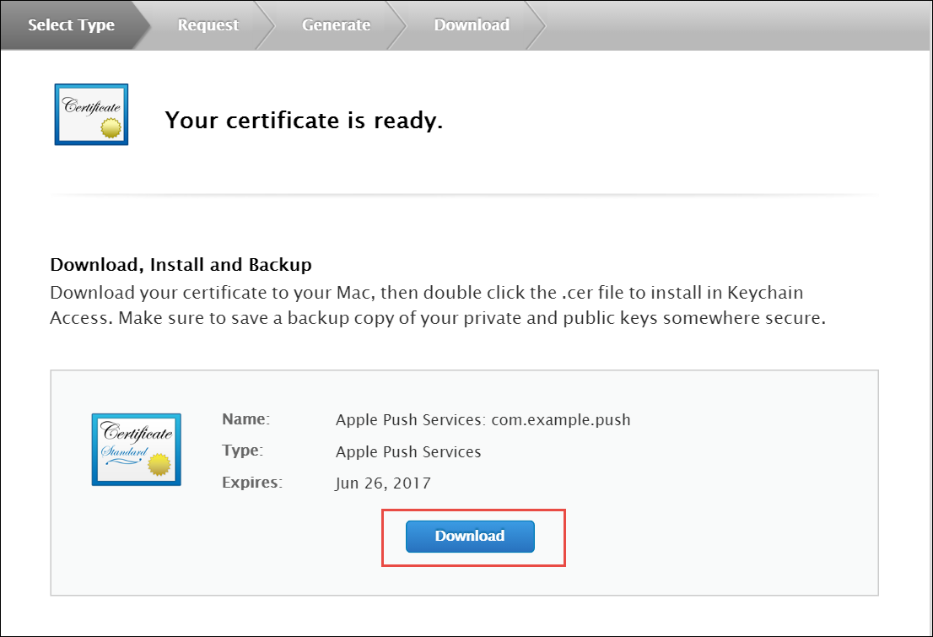Select the "Apple Push Services" type value
This screenshot has height=637, width=933.
[408, 452]
